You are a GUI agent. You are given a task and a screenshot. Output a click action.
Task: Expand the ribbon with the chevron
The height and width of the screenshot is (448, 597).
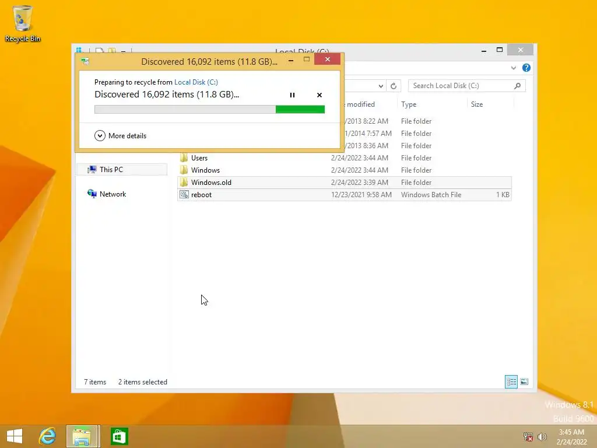tap(513, 68)
